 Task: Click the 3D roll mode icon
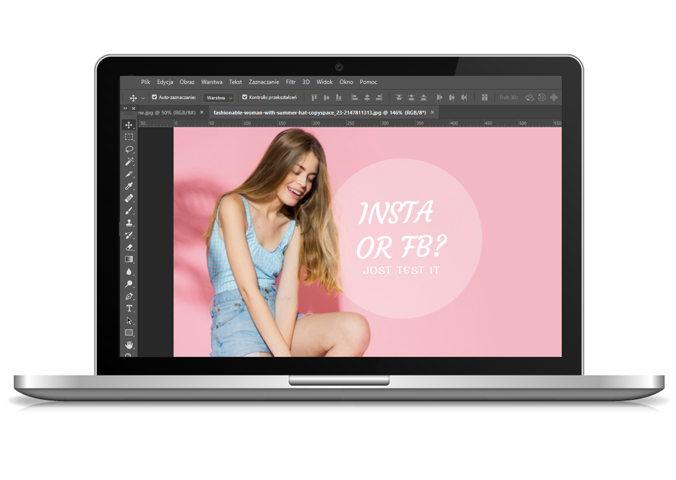tap(542, 97)
